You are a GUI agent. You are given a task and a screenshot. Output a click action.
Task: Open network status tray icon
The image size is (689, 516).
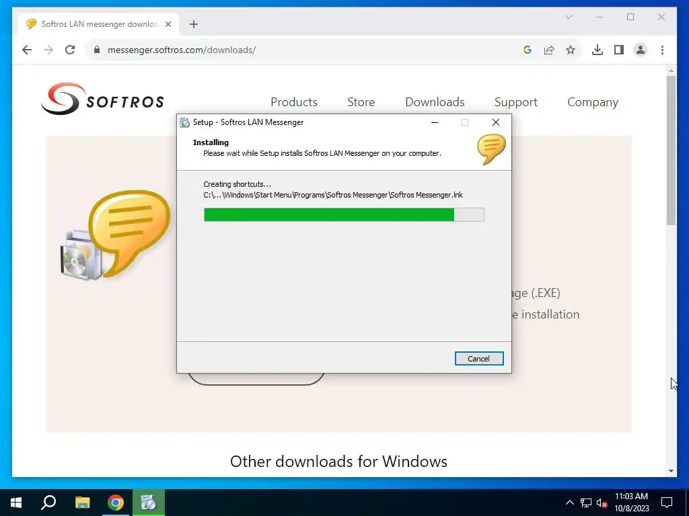click(x=586, y=503)
